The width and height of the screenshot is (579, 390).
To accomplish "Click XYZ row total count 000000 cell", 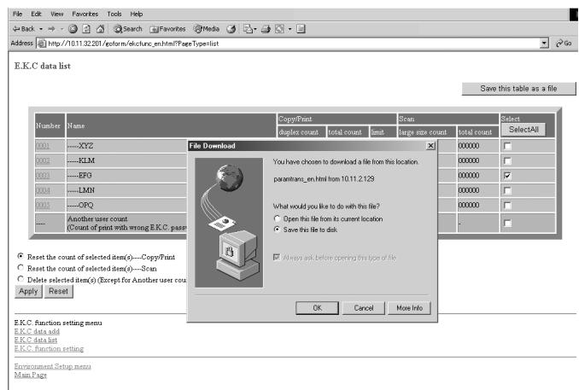I will click(x=478, y=146).
